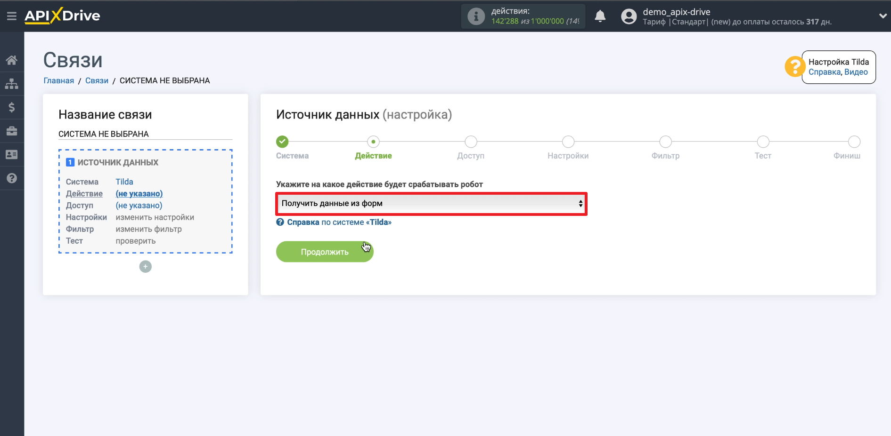Select the Фильтр step

[665, 142]
